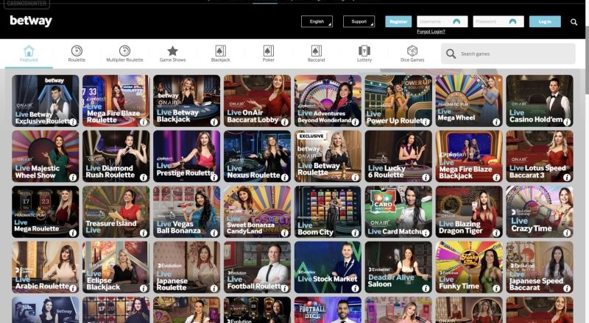Show info for Live Majestic Wheel Show
This screenshot has width=589, height=323.
(73, 177)
